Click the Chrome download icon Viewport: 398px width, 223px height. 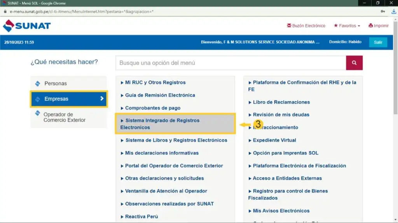coord(393,12)
